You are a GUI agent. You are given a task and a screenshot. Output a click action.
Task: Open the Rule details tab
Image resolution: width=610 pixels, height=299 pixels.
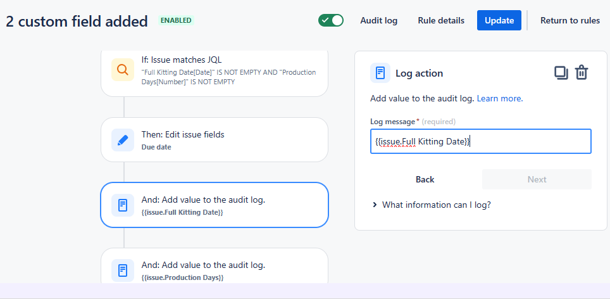(441, 20)
